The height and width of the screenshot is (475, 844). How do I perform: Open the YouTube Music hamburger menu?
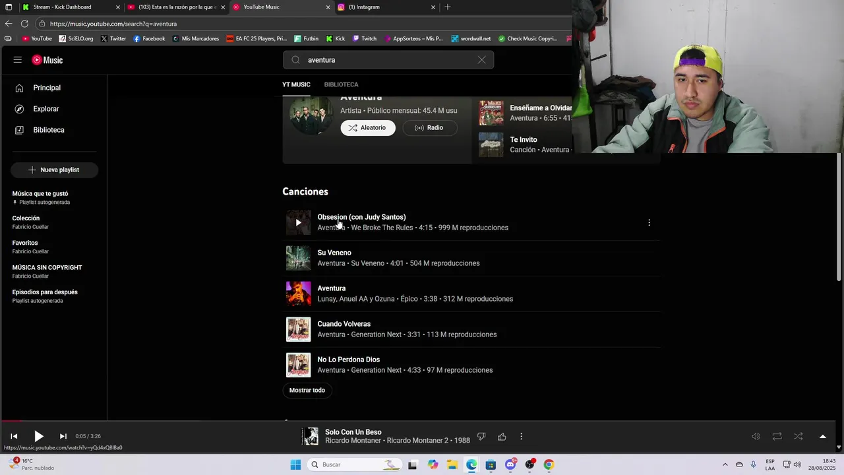point(18,60)
